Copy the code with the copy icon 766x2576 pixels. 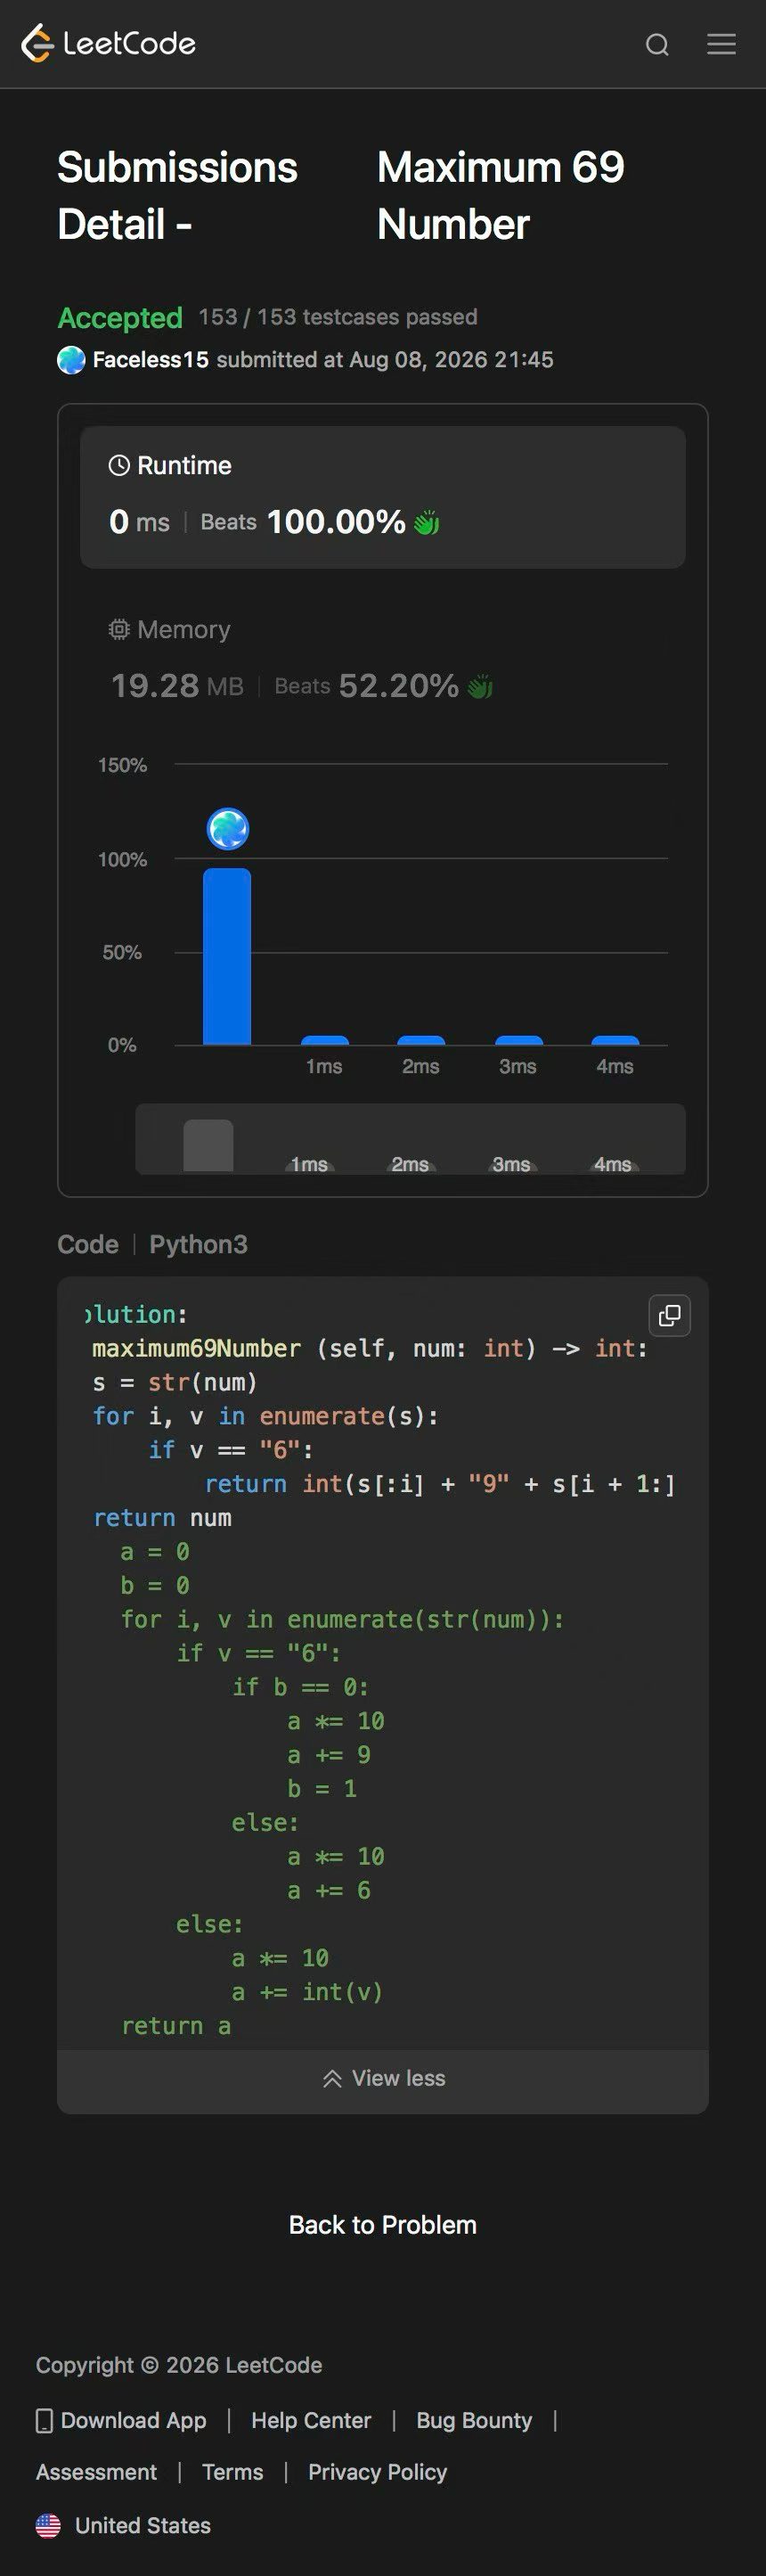(x=670, y=1315)
